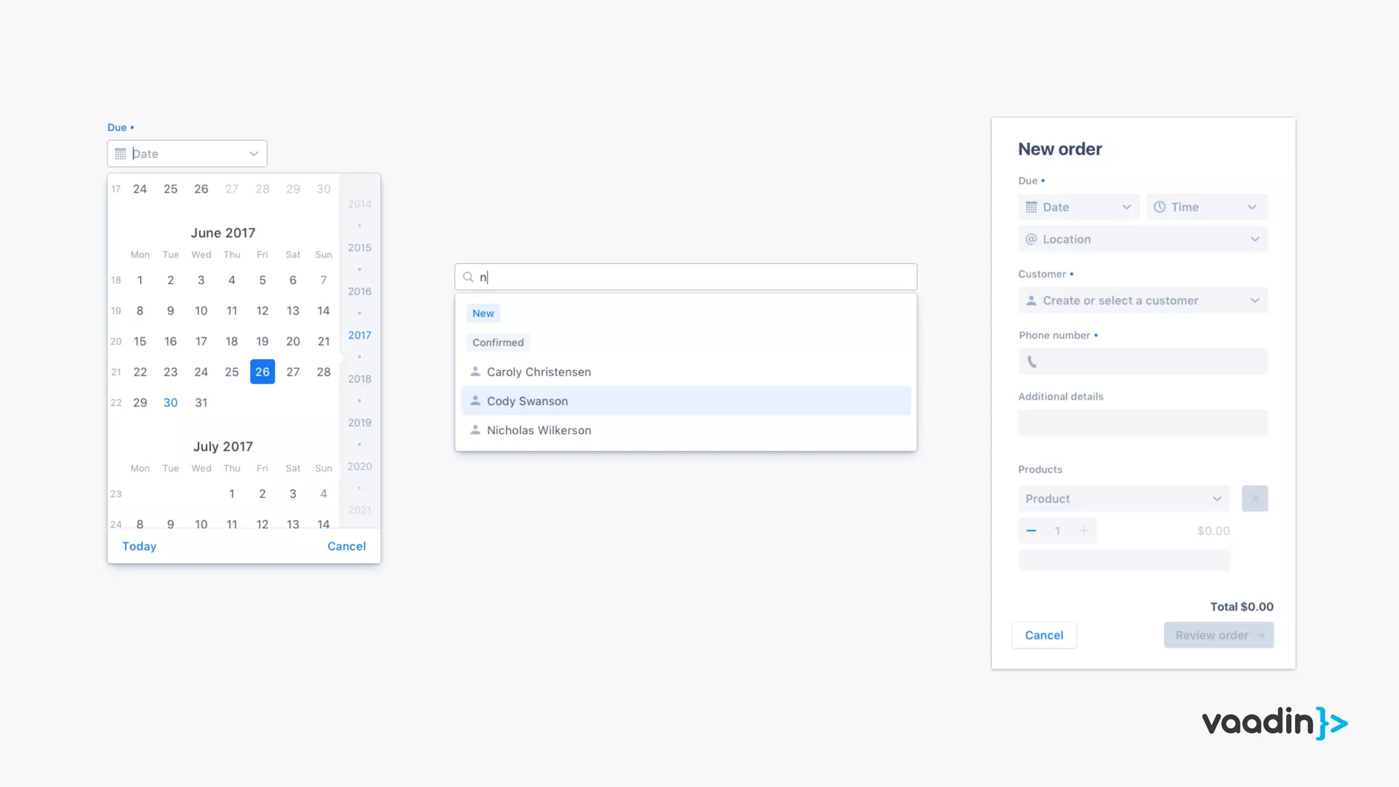The image size is (1399, 787).
Task: Click the remove product X button
Action: [x=1254, y=499]
